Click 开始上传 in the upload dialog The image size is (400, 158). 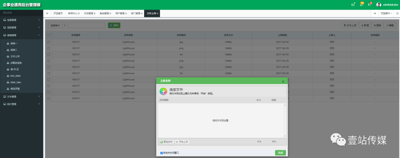pos(182,142)
